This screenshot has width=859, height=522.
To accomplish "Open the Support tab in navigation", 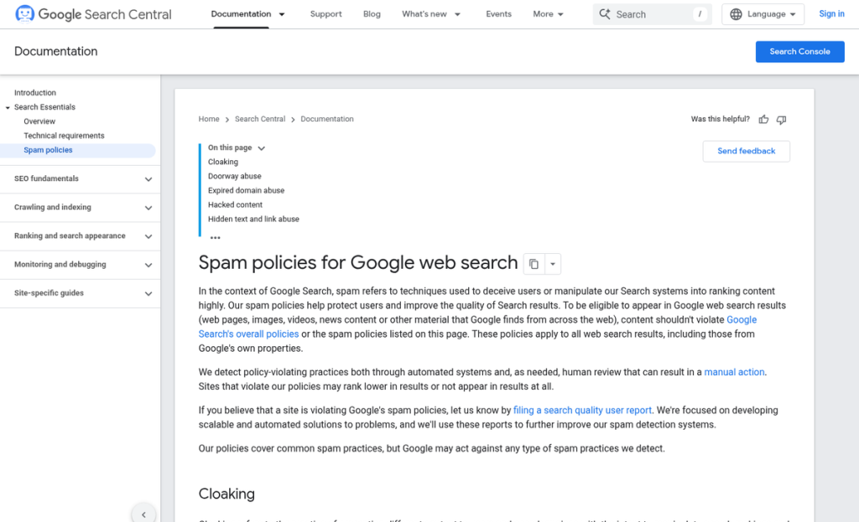I will click(325, 14).
